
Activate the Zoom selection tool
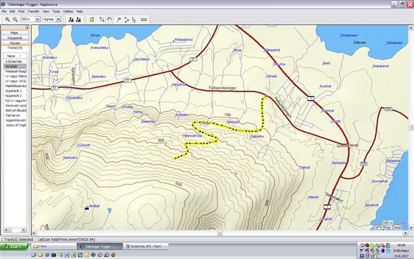tap(101, 19)
